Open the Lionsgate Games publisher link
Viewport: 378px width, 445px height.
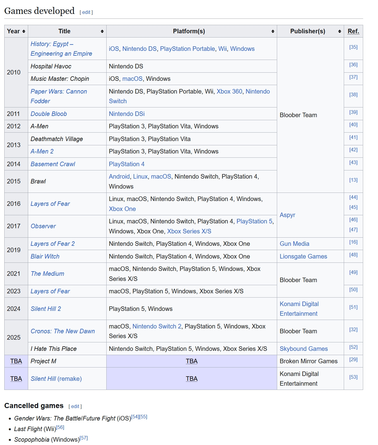(x=303, y=256)
